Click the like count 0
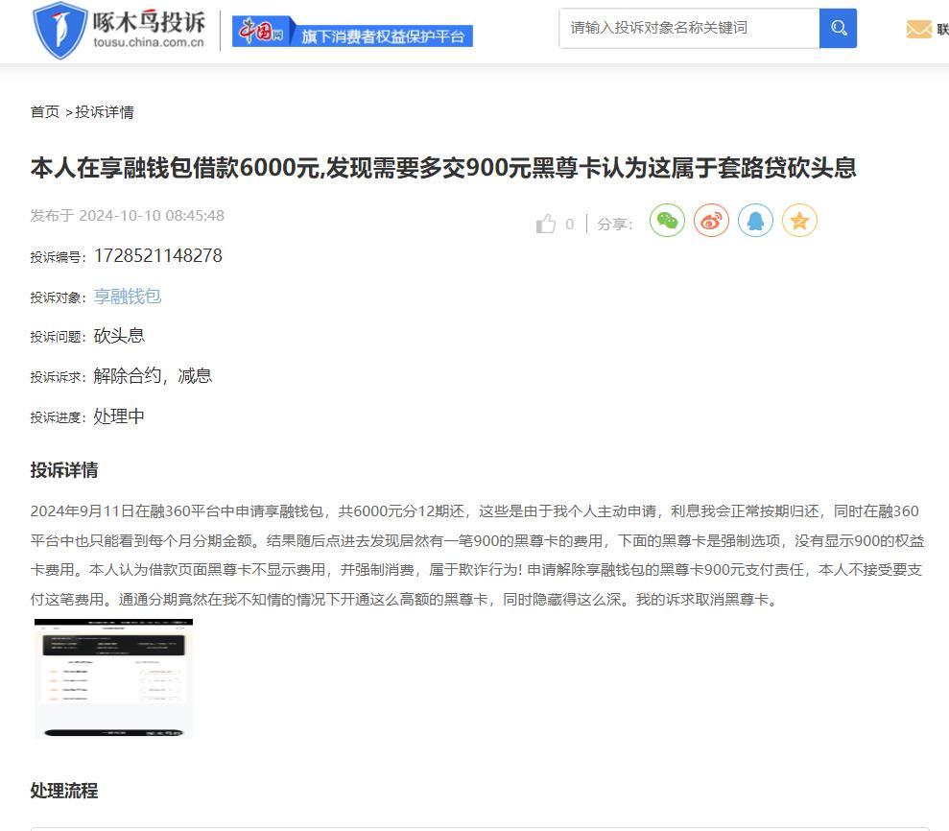949x831 pixels. (570, 225)
